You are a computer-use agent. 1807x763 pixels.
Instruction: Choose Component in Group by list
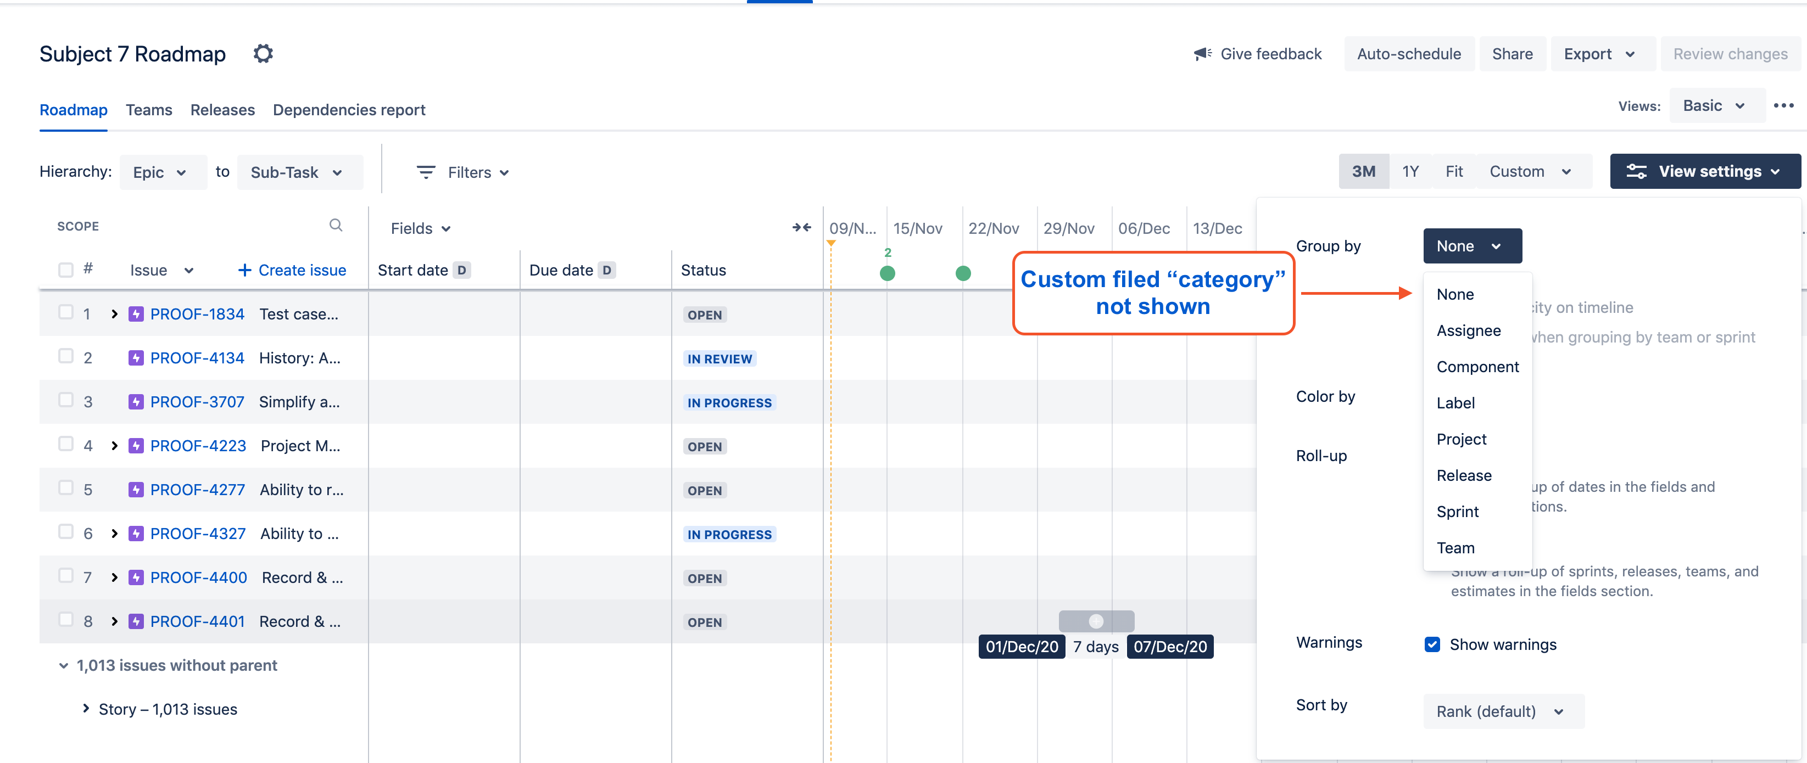click(1477, 367)
